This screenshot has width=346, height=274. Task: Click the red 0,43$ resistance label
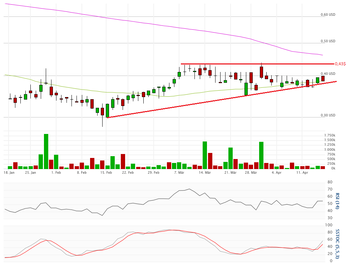(x=340, y=64)
